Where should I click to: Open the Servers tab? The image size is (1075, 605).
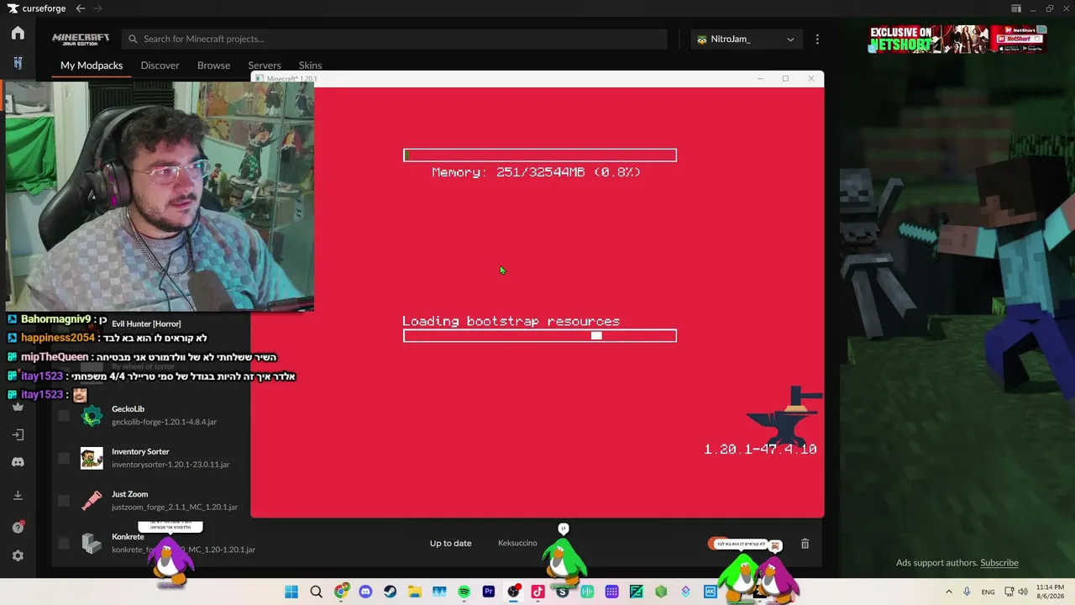click(265, 66)
